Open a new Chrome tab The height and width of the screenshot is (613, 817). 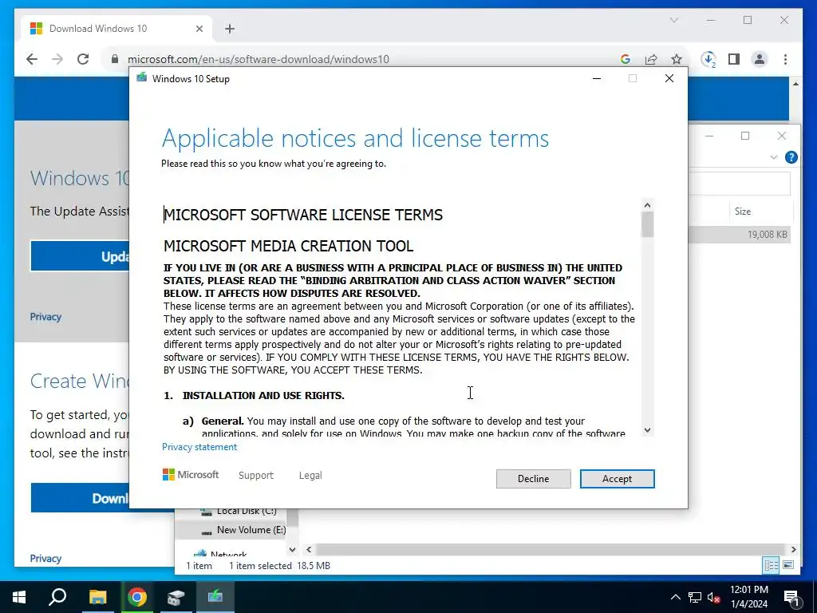[230, 29]
